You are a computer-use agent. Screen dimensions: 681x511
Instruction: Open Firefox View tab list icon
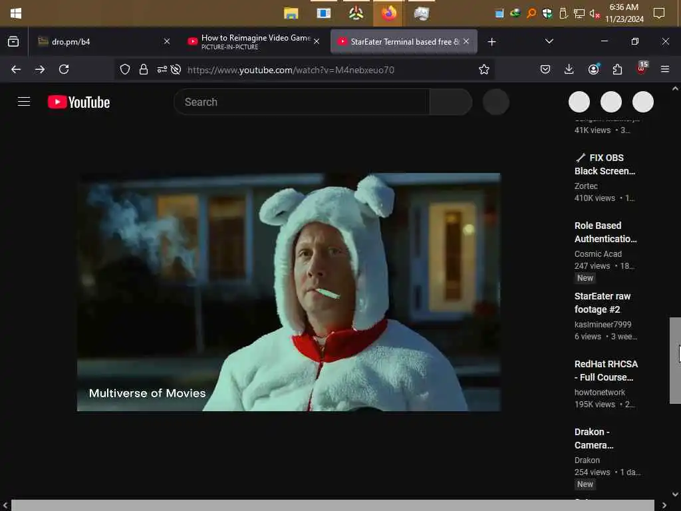[13, 41]
